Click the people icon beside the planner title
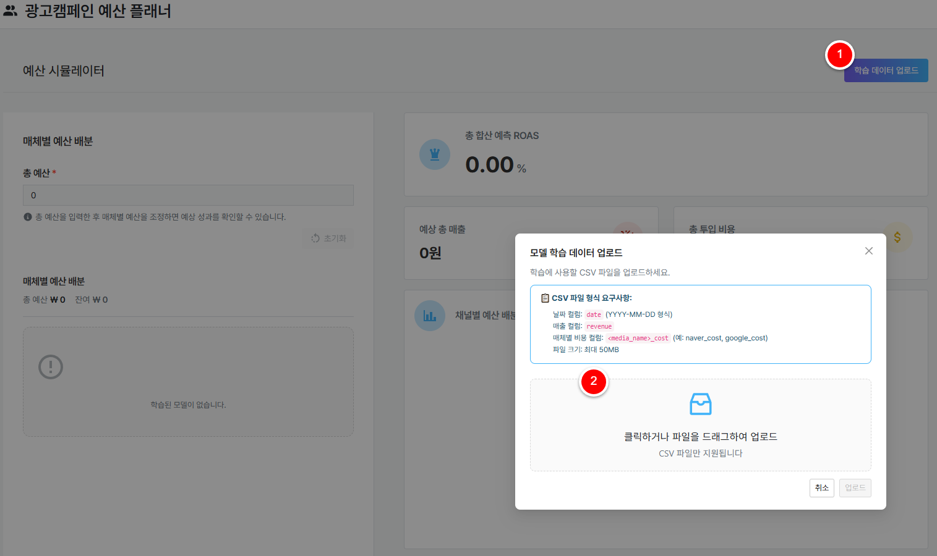This screenshot has height=556, width=937. [10, 11]
